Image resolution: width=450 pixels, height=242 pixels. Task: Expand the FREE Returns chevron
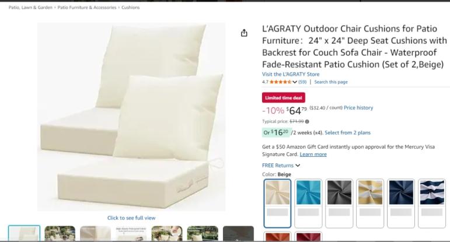(298, 166)
